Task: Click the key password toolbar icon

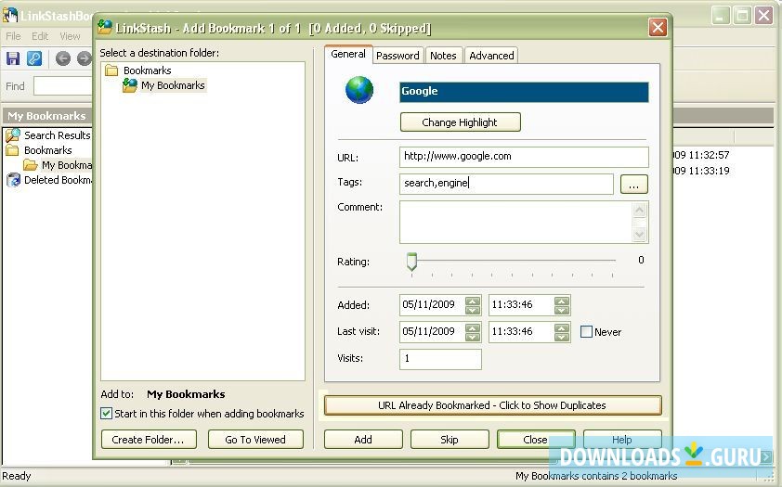Action: (x=34, y=58)
